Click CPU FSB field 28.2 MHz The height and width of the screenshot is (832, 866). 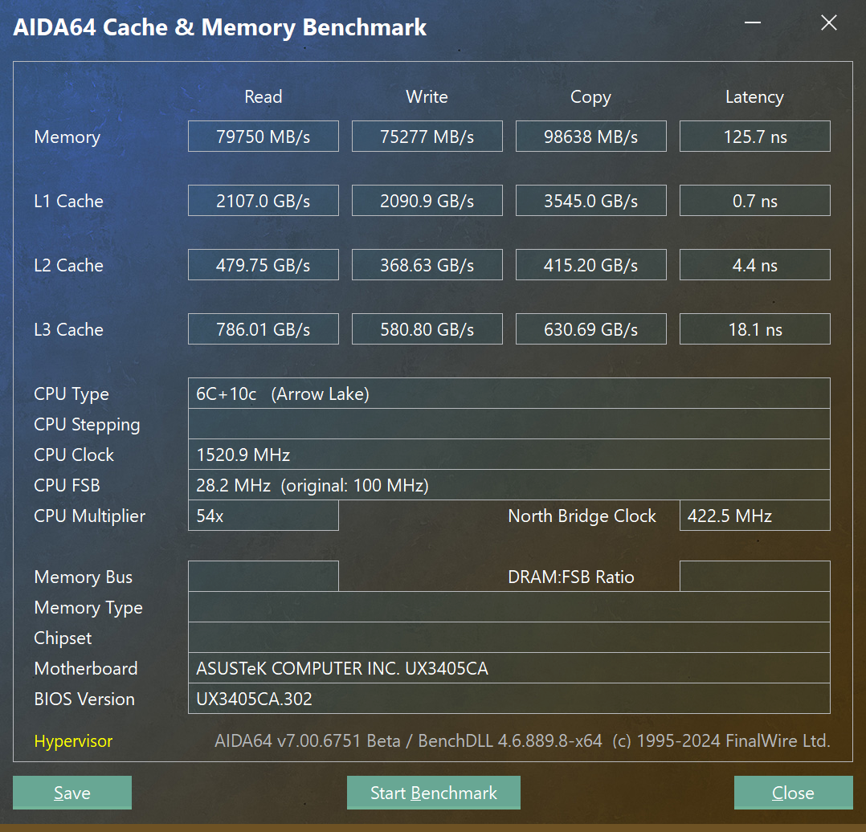509,485
